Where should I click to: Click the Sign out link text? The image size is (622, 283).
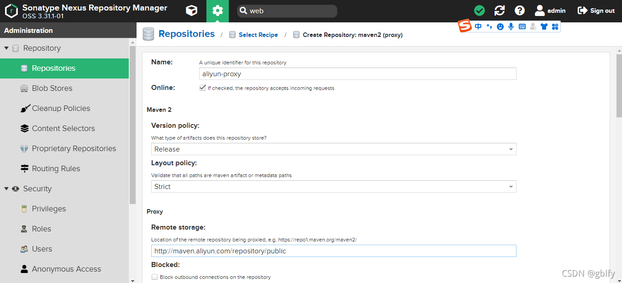point(602,10)
